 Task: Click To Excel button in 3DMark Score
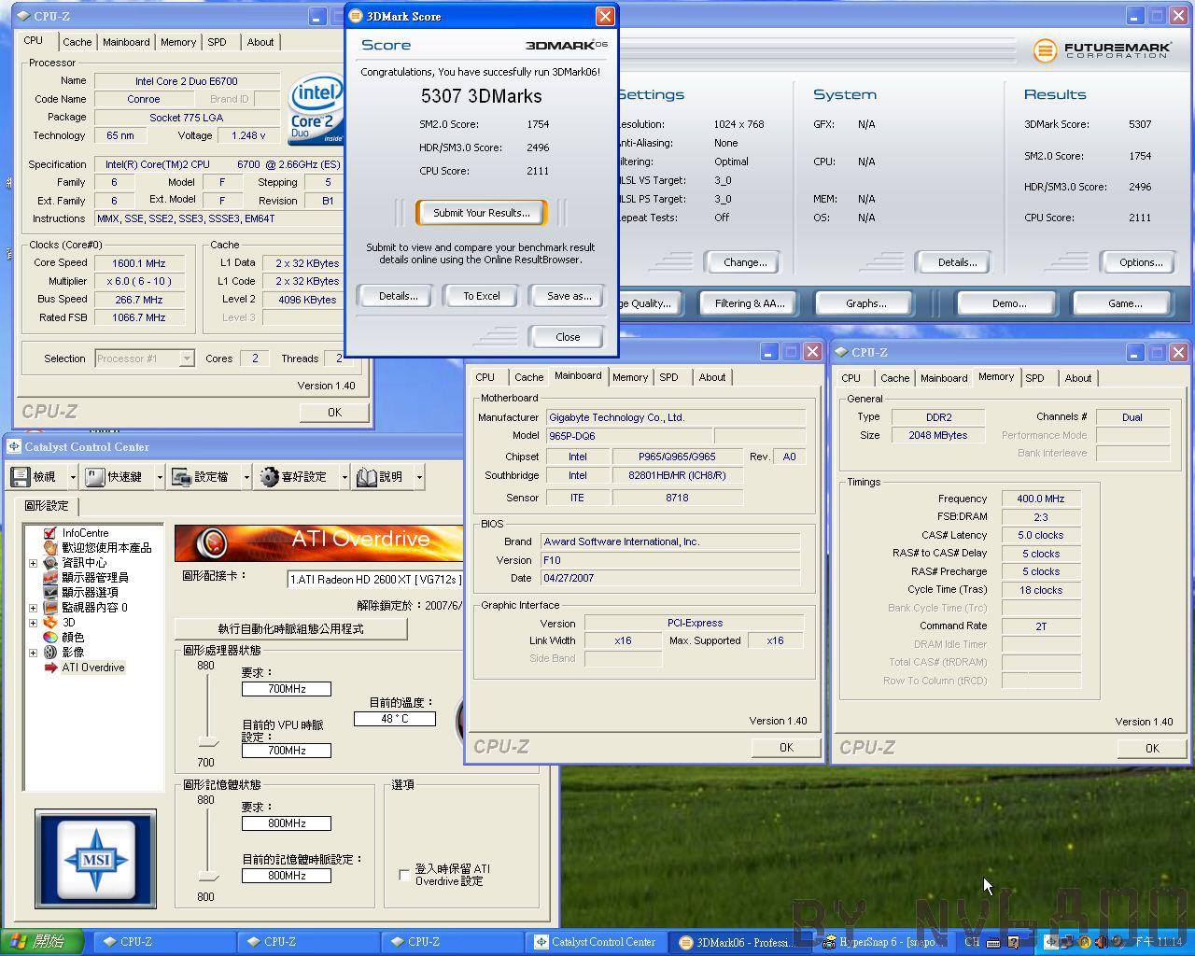pyautogui.click(x=482, y=296)
